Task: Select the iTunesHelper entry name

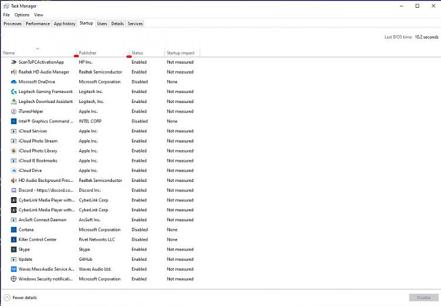Action: [31, 111]
